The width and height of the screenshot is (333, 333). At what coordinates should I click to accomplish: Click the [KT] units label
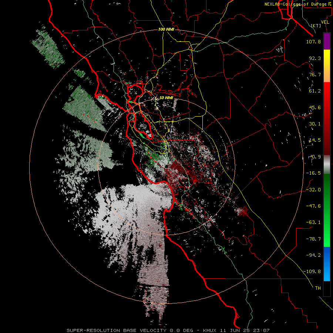coord(316,26)
